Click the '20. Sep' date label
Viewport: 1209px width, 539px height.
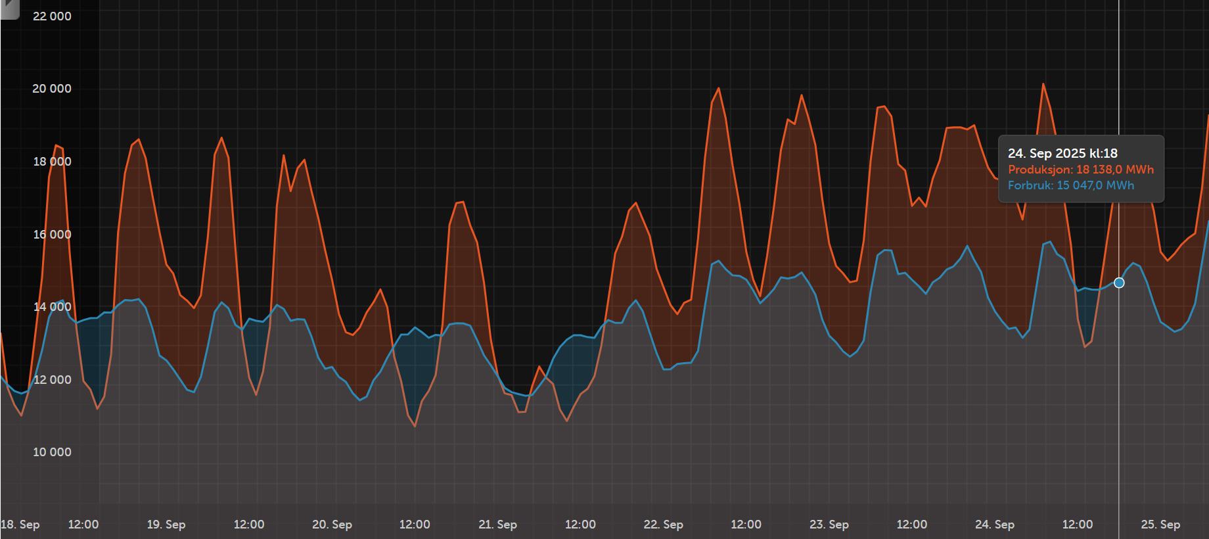click(x=332, y=525)
